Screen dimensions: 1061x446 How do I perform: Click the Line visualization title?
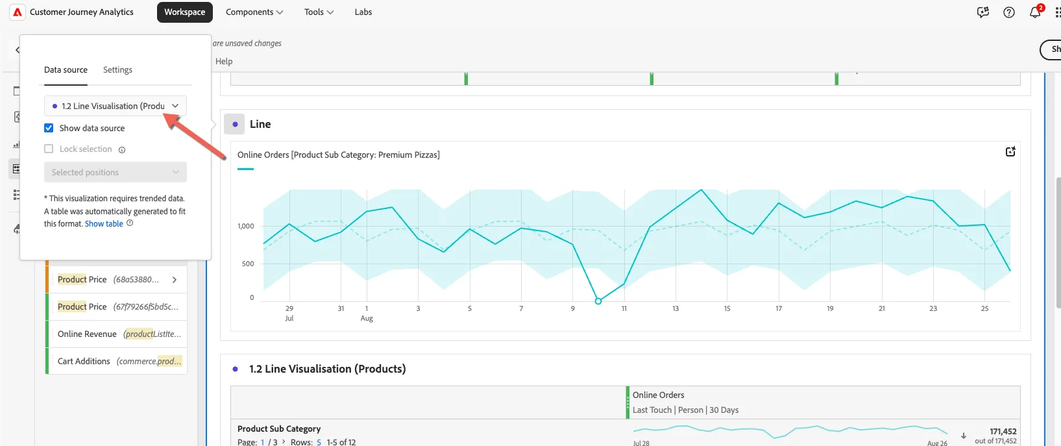point(260,124)
